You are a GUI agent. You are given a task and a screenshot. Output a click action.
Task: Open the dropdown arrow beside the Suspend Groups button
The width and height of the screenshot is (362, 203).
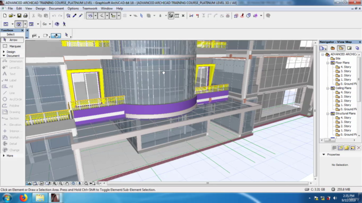coord(119,16)
